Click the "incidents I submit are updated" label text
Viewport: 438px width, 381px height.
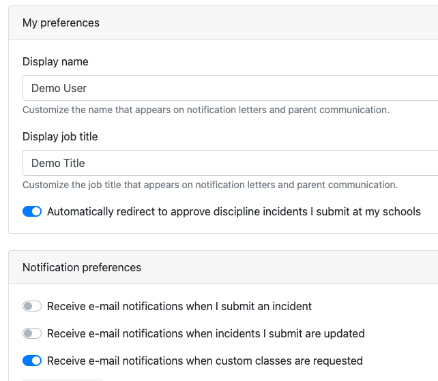[x=205, y=334]
